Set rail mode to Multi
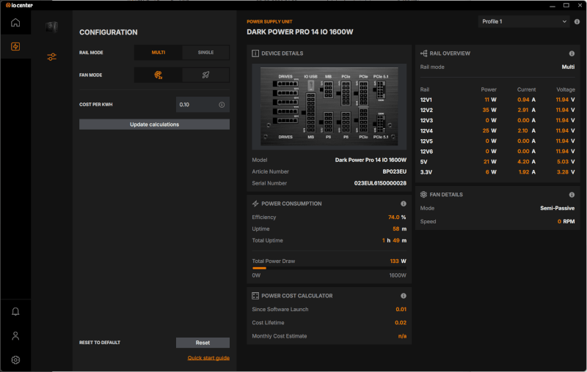Screen dimensions: 587x372 [x=158, y=53]
